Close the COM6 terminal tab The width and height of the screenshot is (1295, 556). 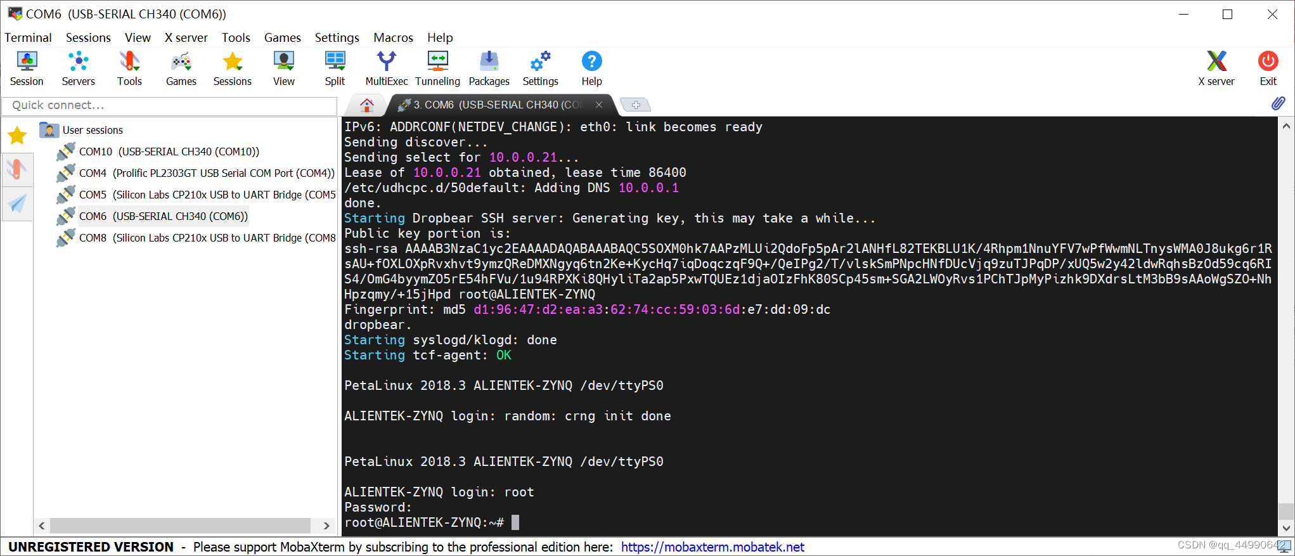click(x=599, y=105)
